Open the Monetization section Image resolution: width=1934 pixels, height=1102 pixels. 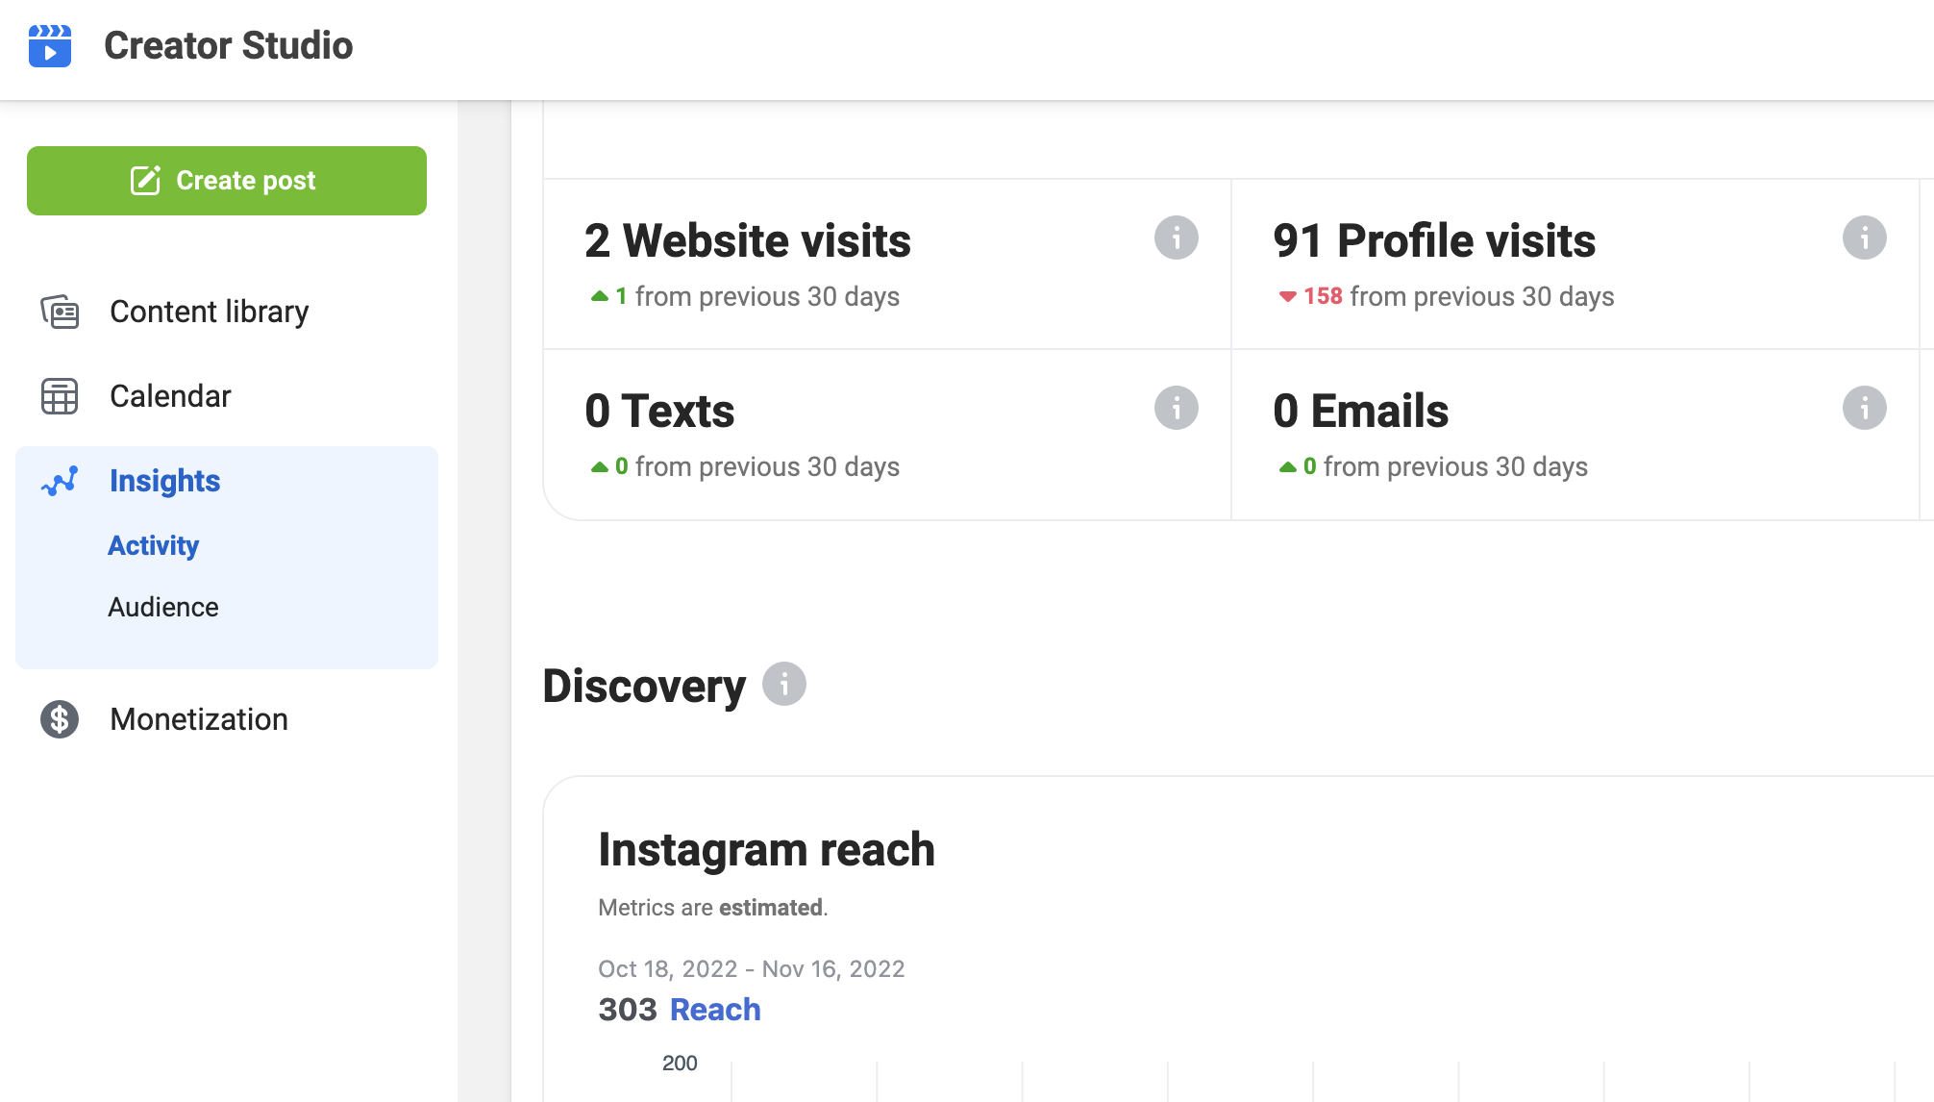pos(198,719)
